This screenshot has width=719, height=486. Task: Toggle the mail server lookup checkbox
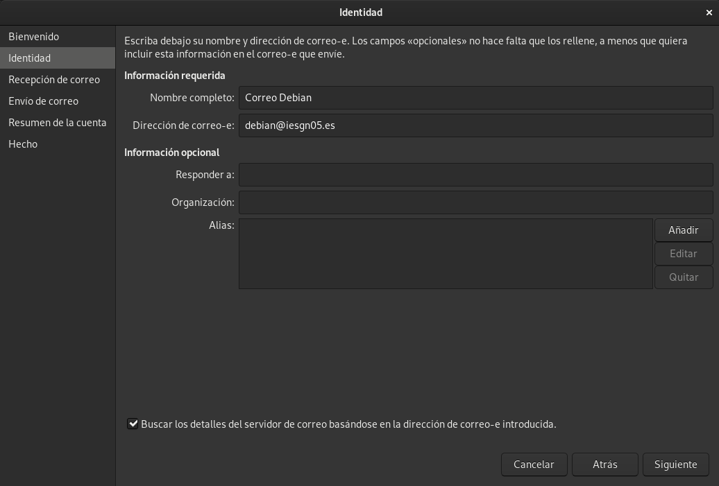click(133, 424)
